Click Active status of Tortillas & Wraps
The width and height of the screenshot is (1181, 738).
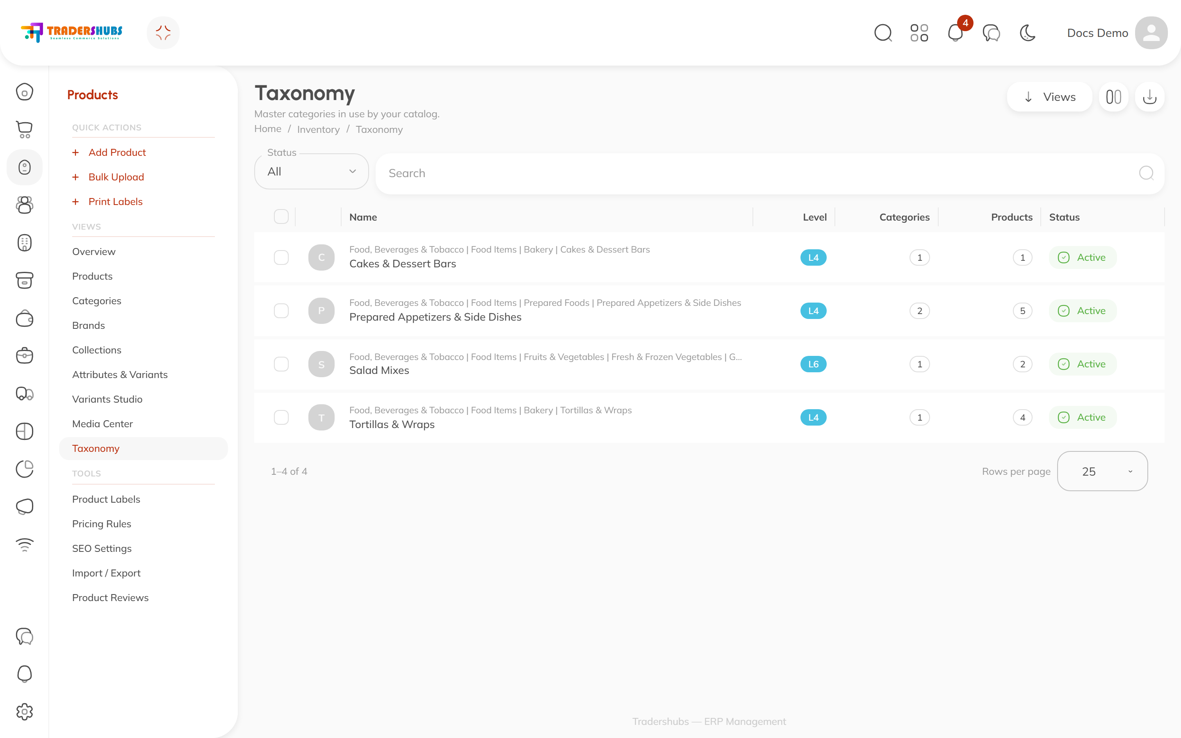(1083, 417)
